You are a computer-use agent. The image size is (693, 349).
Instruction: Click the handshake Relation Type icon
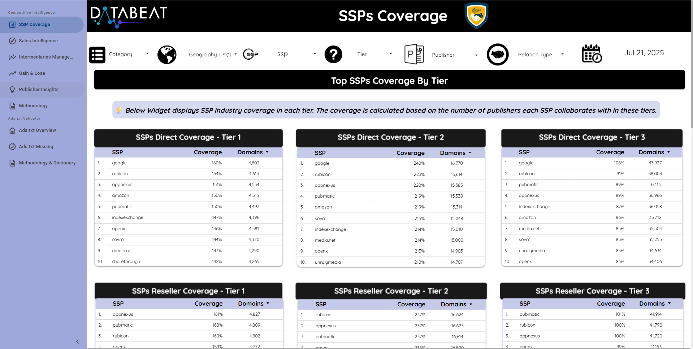pyautogui.click(x=498, y=55)
